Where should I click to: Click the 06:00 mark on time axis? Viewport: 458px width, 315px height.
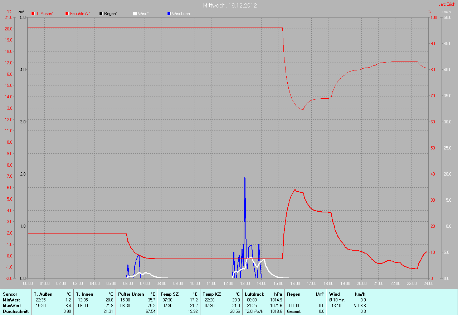(128, 284)
